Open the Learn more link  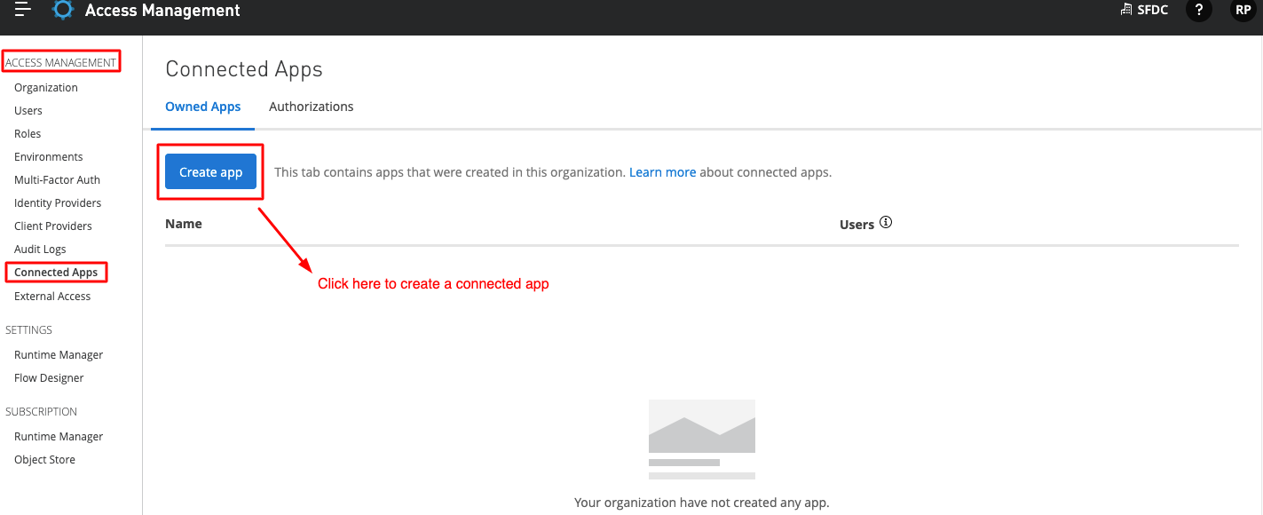coord(662,171)
